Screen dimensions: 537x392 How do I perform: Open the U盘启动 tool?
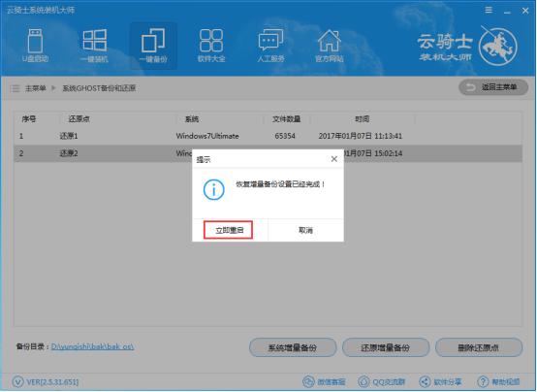tap(35, 46)
